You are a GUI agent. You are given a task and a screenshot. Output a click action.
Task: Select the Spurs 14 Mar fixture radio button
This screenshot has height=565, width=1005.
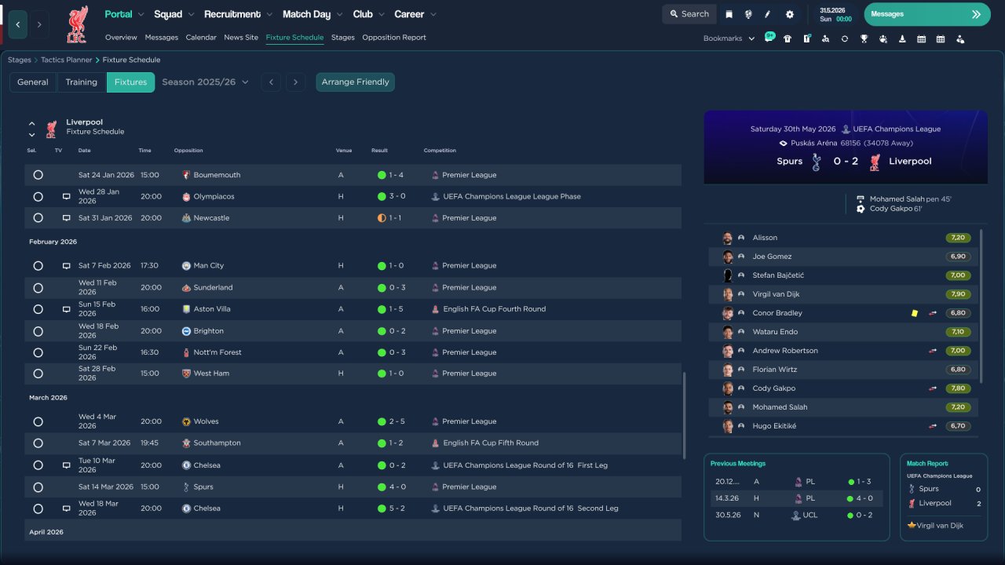click(38, 487)
